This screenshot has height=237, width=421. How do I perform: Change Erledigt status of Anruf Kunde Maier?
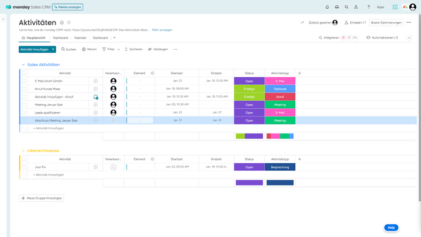249,89
